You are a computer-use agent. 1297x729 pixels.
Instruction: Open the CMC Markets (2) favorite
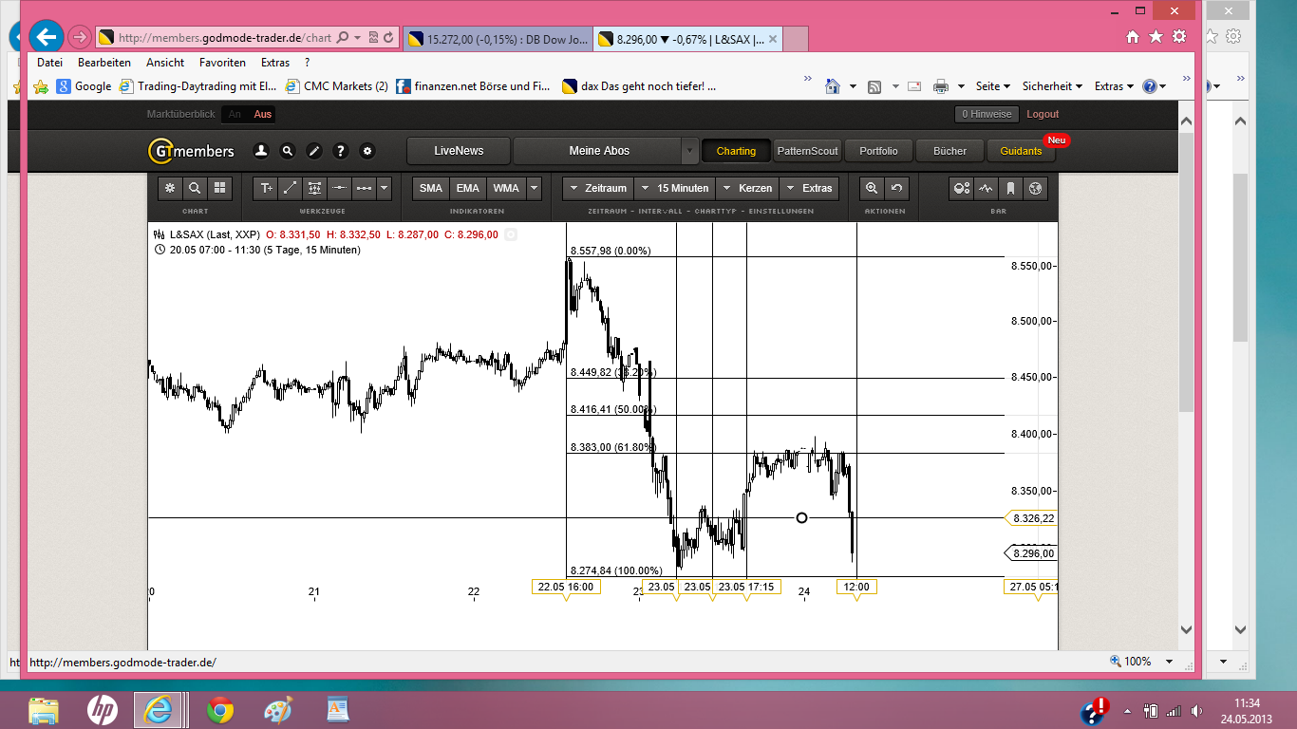coord(336,86)
